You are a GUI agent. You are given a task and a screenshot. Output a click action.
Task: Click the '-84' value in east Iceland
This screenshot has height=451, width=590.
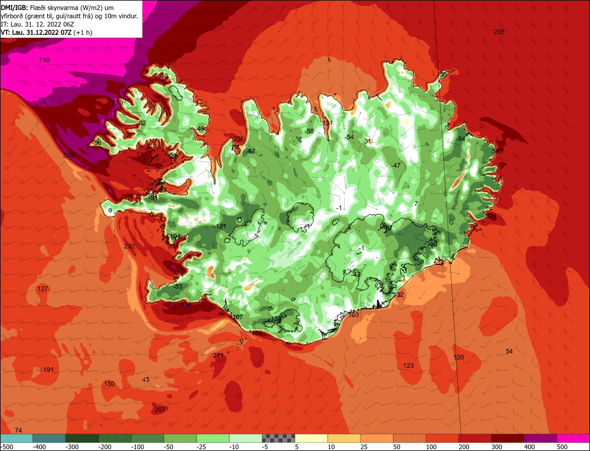click(x=461, y=139)
